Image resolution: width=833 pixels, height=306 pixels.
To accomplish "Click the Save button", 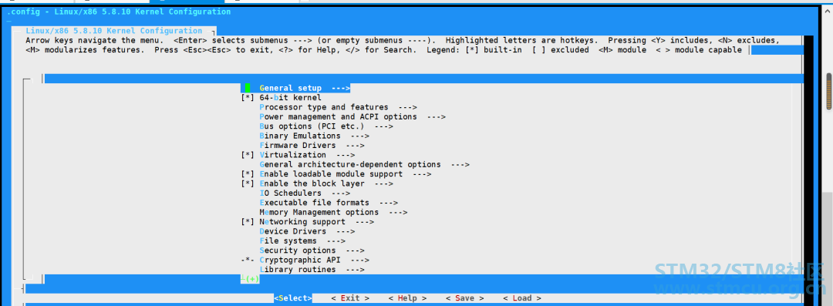I will pyautogui.click(x=465, y=298).
